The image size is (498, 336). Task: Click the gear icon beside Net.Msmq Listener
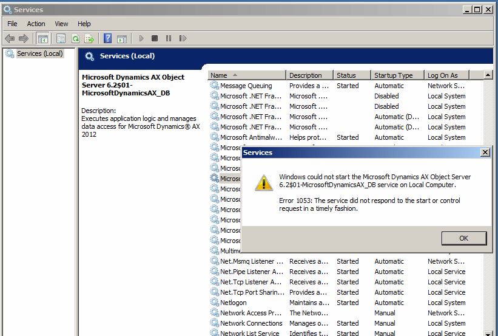click(x=214, y=261)
